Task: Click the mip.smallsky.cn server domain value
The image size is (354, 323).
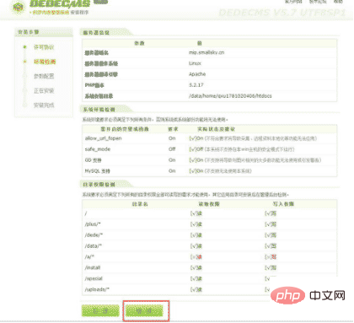Action: tap(206, 52)
